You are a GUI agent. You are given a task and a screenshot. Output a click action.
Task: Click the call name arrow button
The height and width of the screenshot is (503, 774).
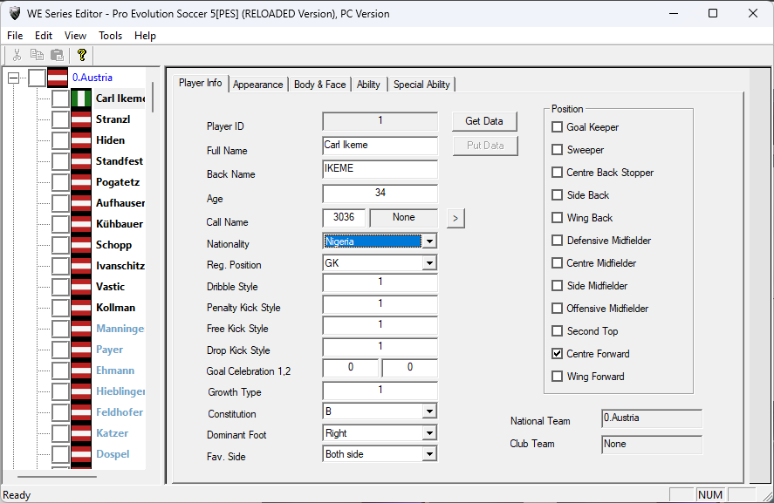click(455, 218)
